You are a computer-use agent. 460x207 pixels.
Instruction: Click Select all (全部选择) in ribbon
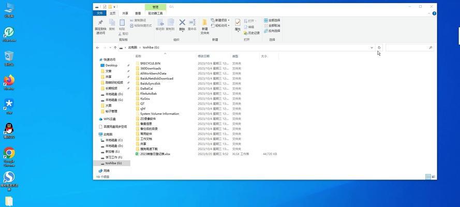[x=272, y=20]
